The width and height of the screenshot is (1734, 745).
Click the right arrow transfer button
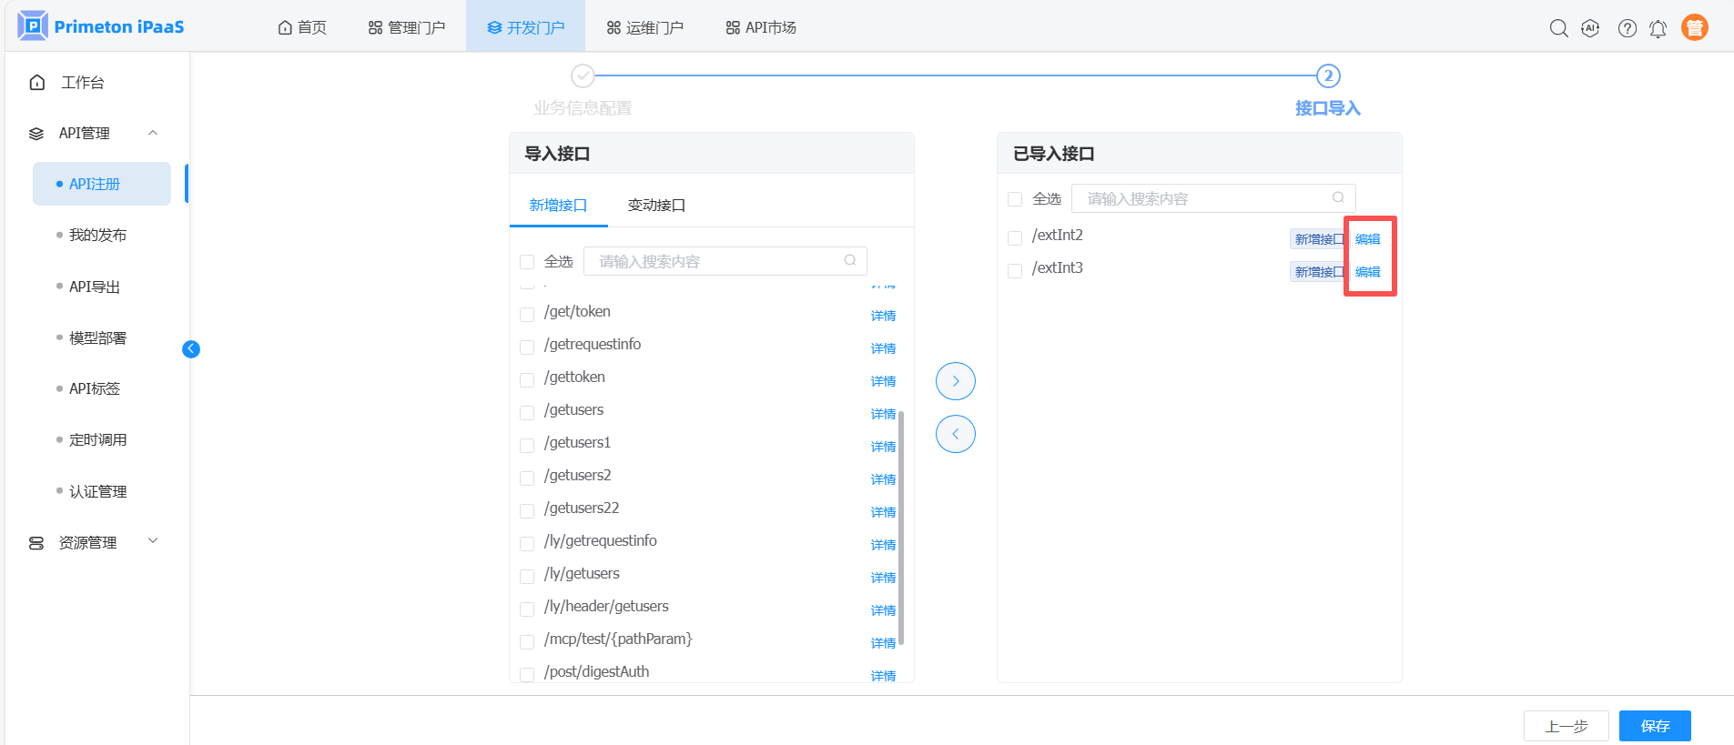pos(955,381)
